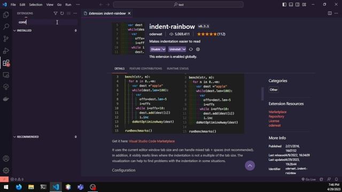Open the Search view in activity bar
Image resolution: width=342 pixels, height=192 pixels.
pos(6,27)
